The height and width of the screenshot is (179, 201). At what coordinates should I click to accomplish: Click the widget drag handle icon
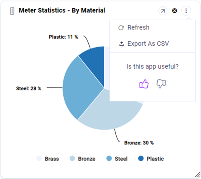(12, 11)
